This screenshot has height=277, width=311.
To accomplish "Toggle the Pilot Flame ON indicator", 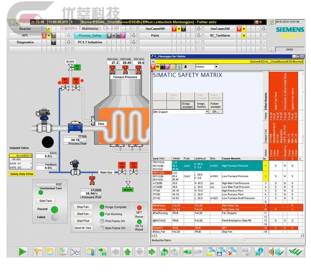I will 102,221.
